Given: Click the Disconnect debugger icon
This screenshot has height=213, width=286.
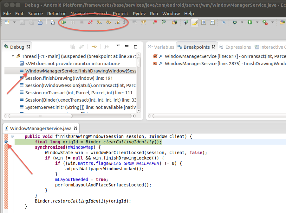Looking at the screenshot, I should 90,22.
